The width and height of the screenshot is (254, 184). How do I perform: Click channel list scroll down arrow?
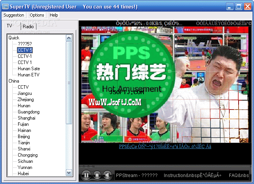[69, 173]
